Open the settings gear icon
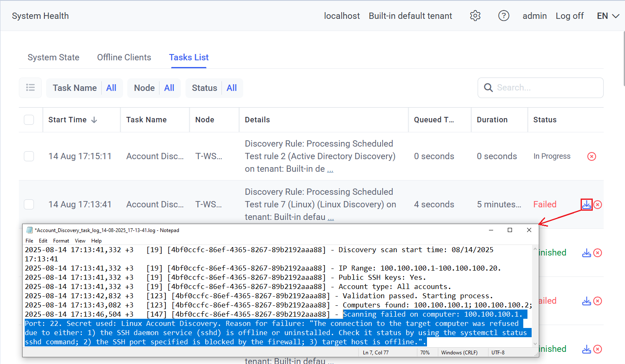 point(475,16)
